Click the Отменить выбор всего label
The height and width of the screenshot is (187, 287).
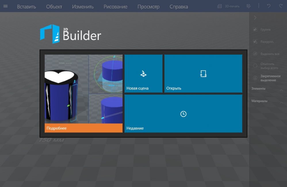(269, 66)
